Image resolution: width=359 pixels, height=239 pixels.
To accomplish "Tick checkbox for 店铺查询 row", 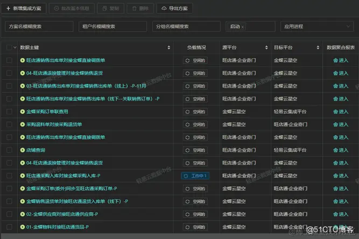I will (9, 150).
